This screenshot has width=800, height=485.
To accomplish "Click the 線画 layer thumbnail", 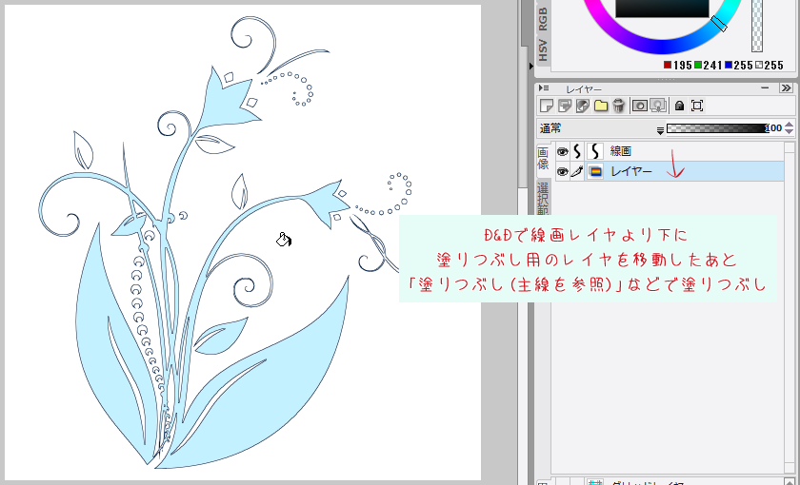I will (594, 151).
